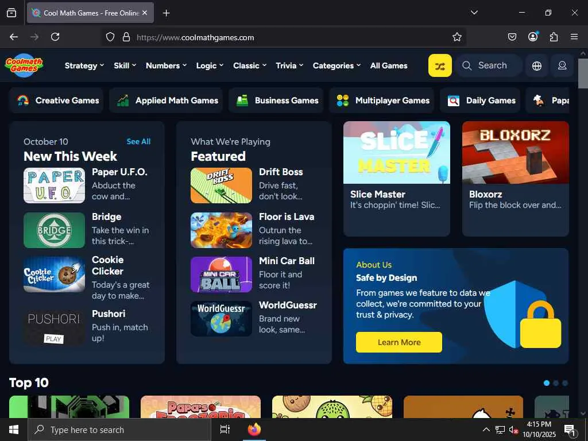Click the network tray icon

point(500,430)
